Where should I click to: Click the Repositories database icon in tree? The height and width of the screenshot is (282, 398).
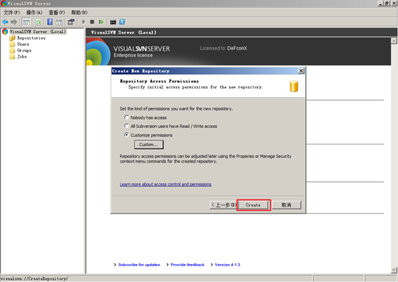[x=12, y=38]
